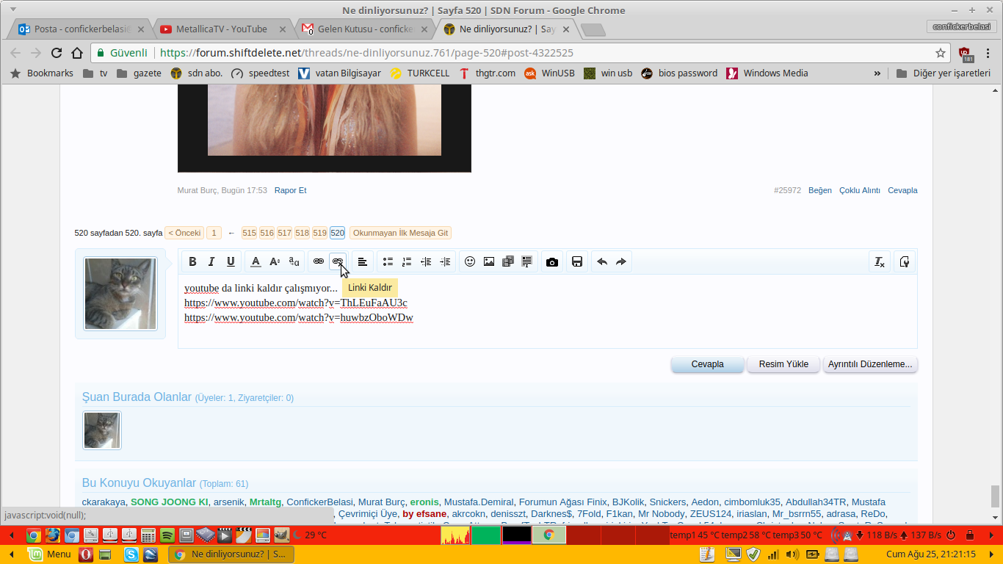
Task: Click the Resim Yükle button
Action: (x=783, y=364)
